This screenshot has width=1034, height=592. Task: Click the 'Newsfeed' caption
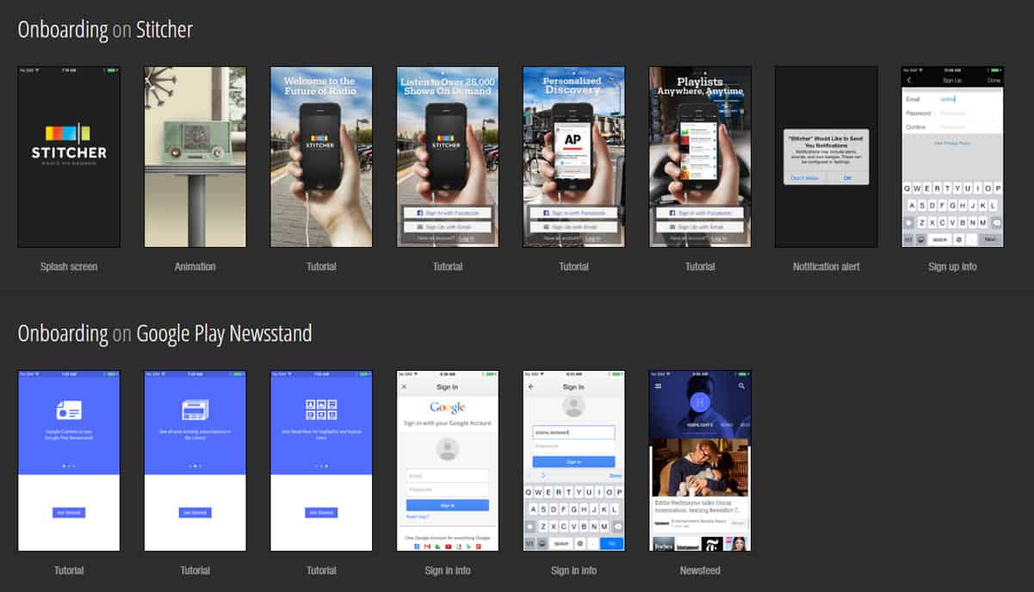coord(700,570)
